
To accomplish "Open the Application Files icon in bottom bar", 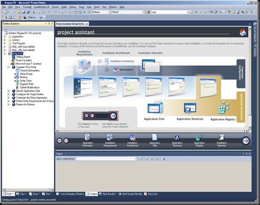I will coord(154,140).
